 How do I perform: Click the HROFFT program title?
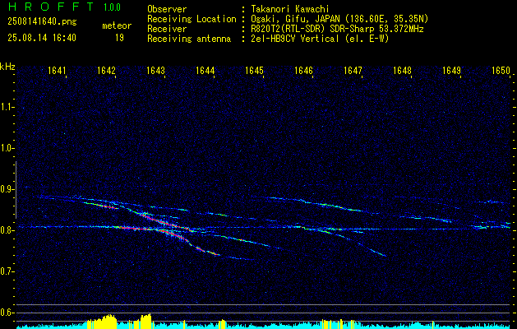50,7
